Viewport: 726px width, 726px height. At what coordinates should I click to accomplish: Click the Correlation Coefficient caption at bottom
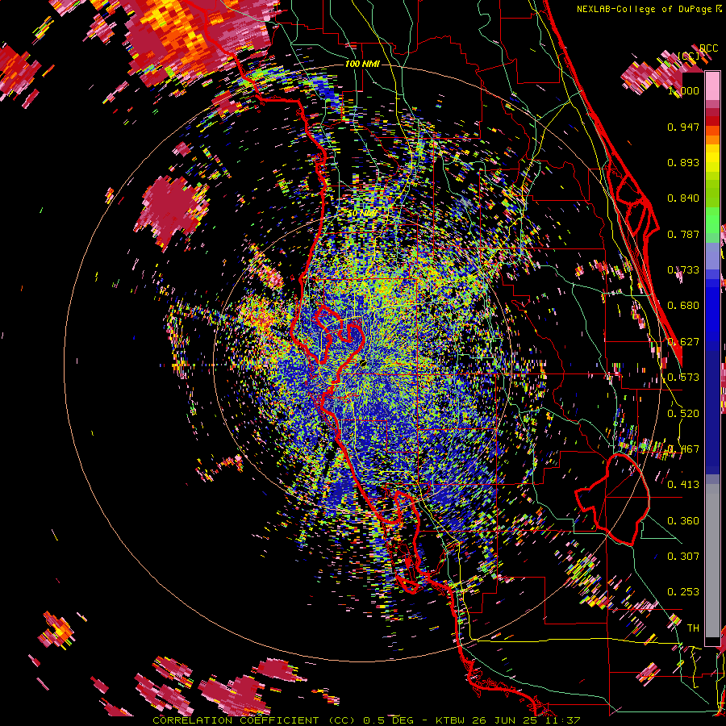(366, 720)
